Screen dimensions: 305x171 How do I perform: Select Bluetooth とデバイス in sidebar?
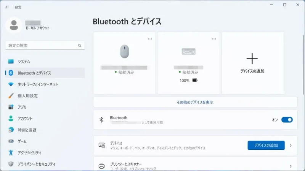45,73
